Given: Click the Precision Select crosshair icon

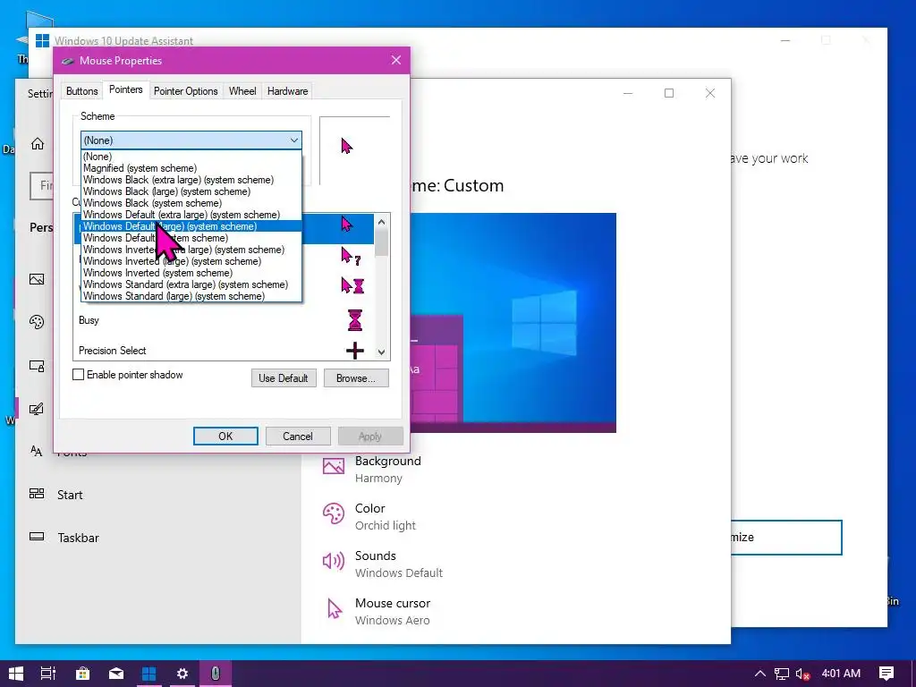Looking at the screenshot, I should [354, 351].
